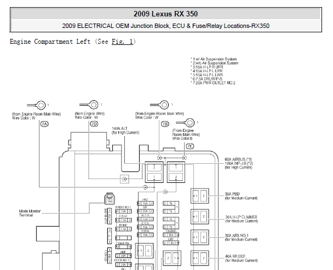
Task: Click '(from Engine Wire)' caption text
Action: (90, 114)
